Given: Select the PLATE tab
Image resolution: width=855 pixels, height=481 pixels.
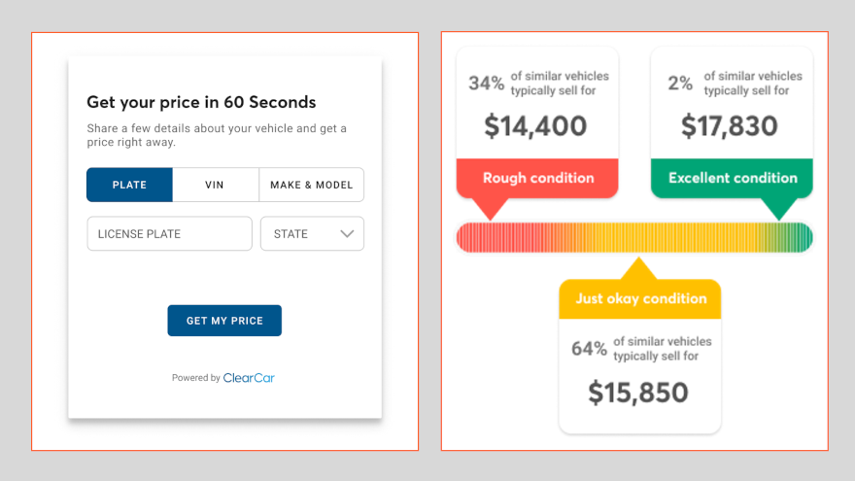Looking at the screenshot, I should click(x=129, y=185).
